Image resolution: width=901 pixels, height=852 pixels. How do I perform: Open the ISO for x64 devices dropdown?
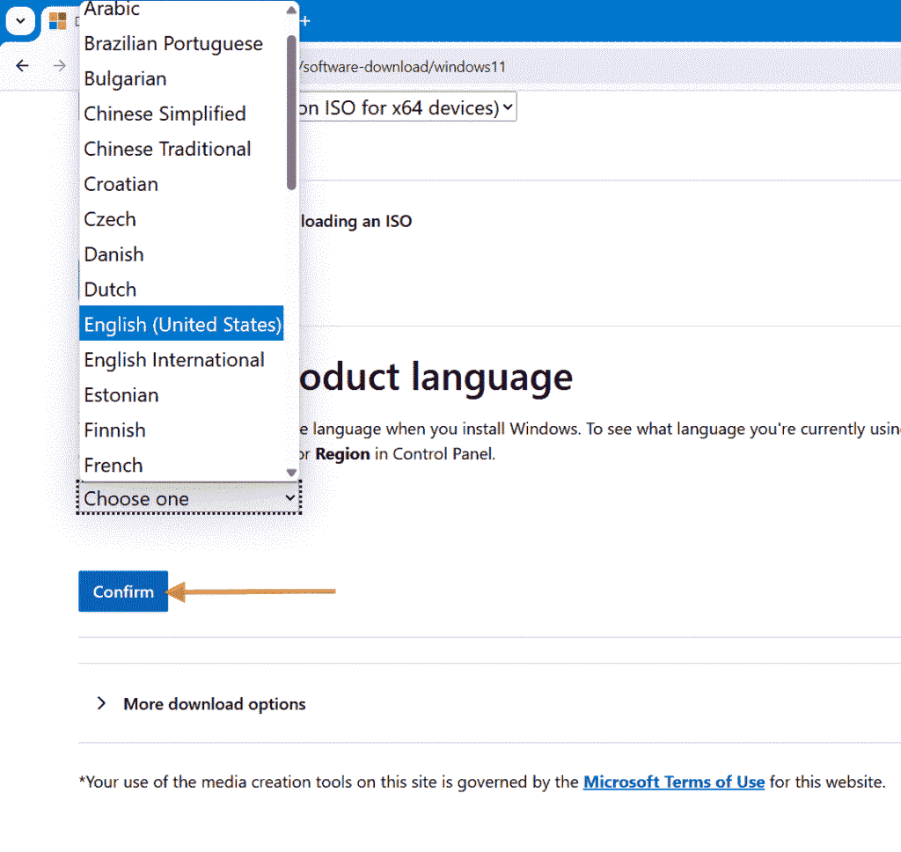tap(407, 107)
